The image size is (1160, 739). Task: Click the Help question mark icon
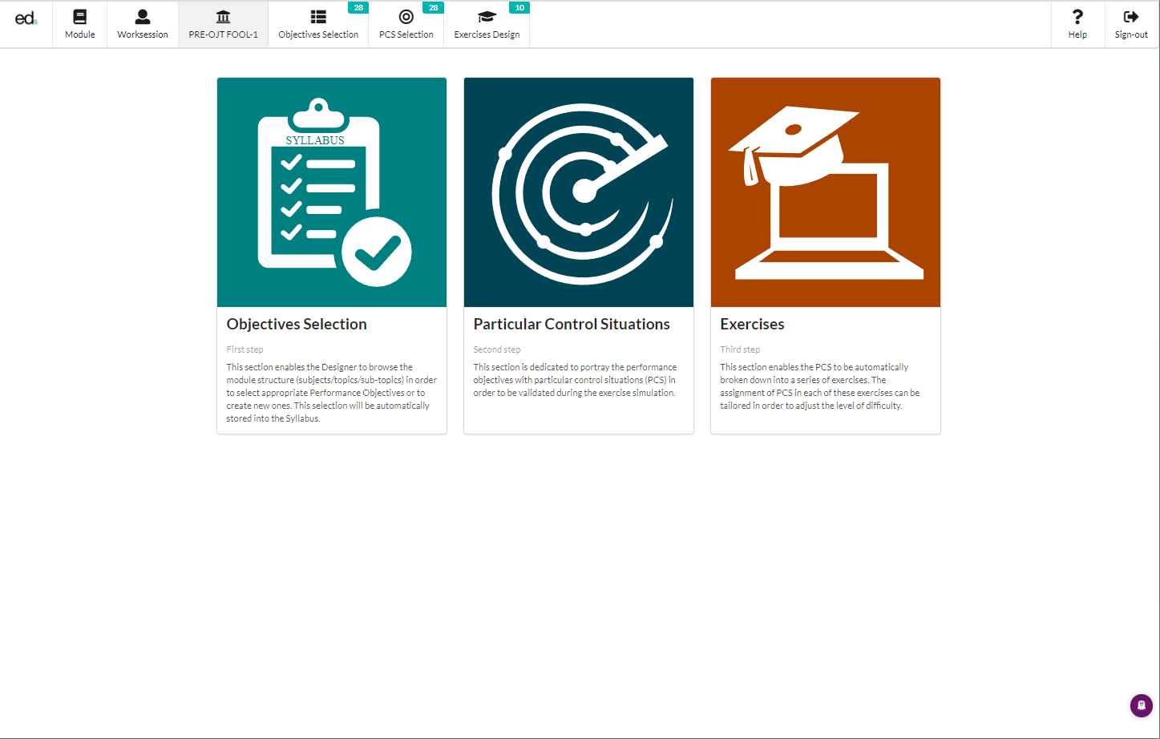[x=1077, y=17]
